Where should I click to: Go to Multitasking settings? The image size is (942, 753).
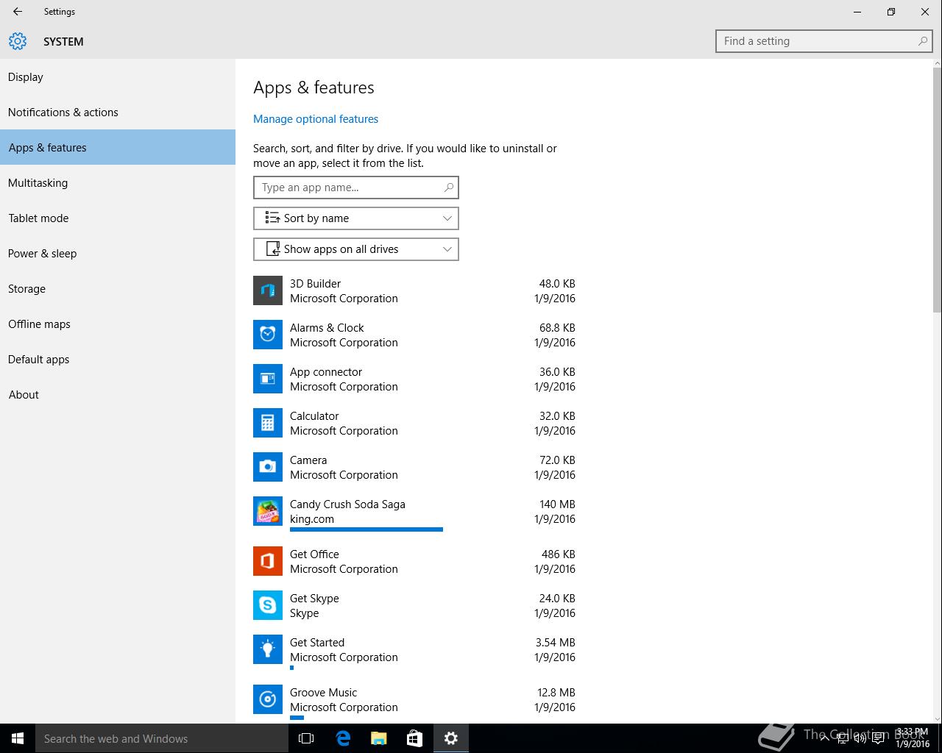tap(118, 183)
